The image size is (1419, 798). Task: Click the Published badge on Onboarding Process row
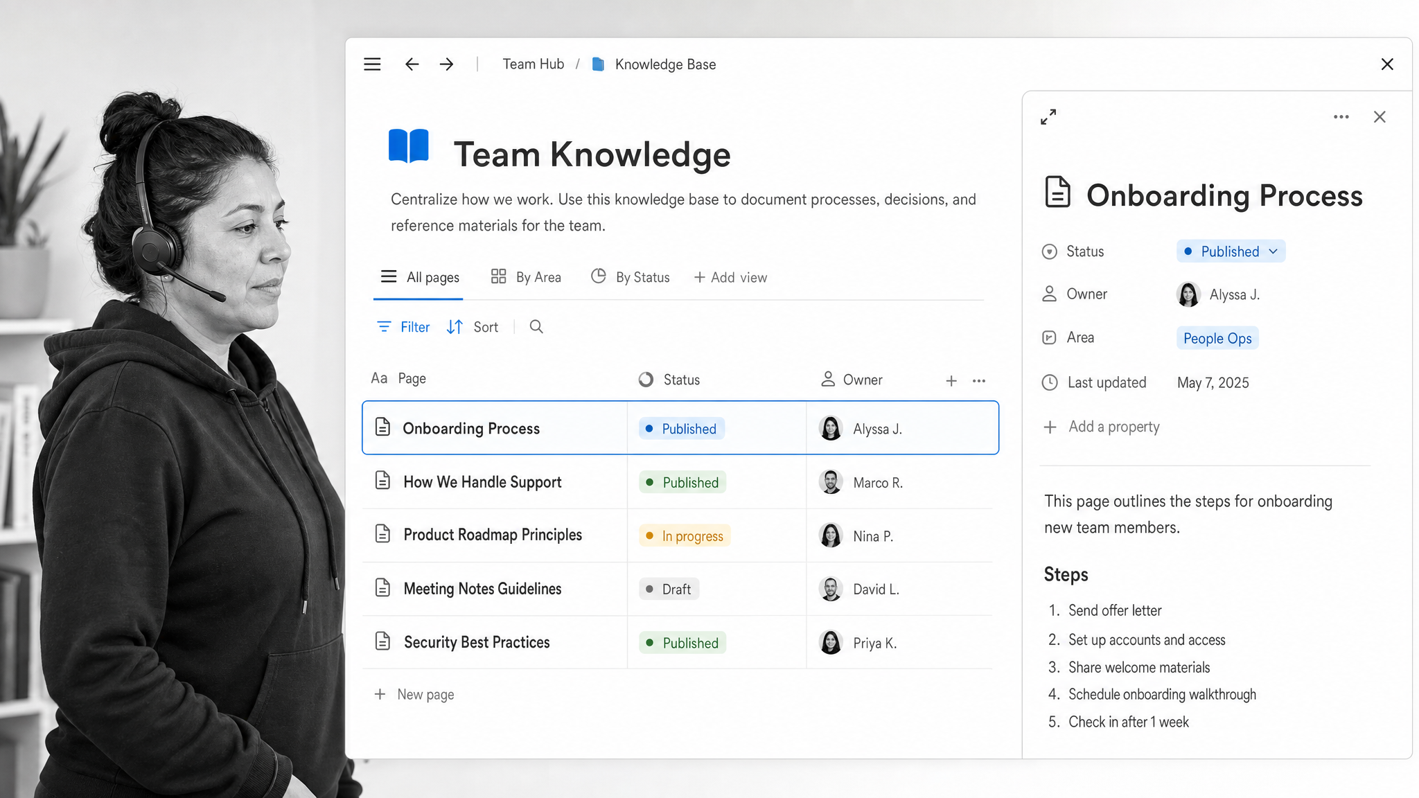(682, 429)
